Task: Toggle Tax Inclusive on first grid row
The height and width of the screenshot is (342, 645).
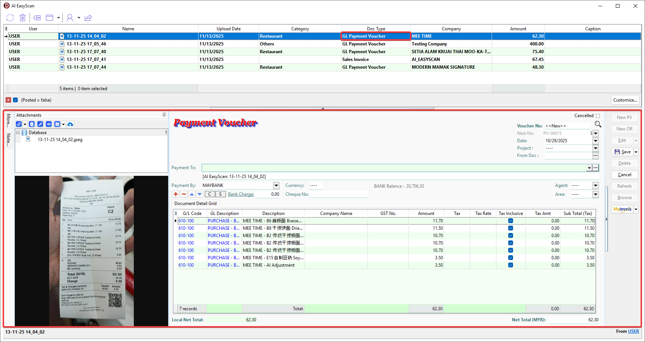Action: pyautogui.click(x=510, y=221)
